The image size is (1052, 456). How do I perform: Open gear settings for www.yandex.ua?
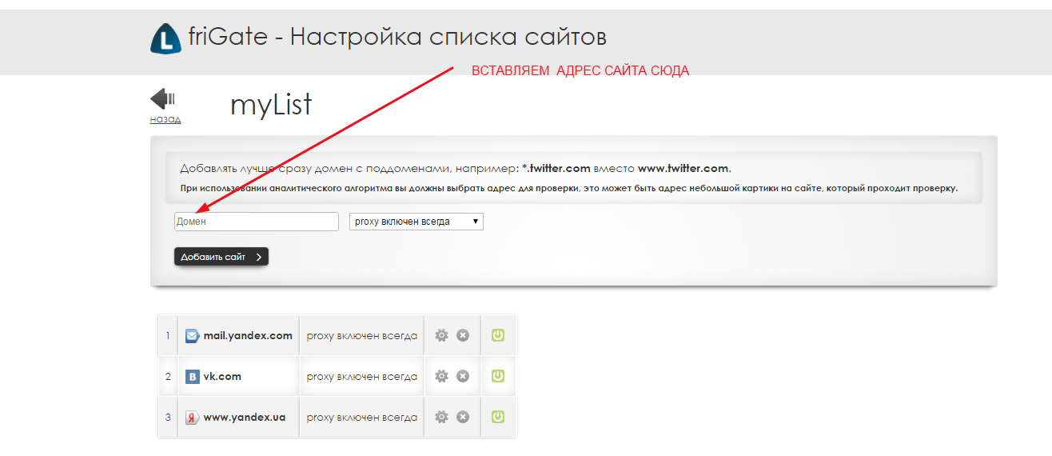pos(441,417)
